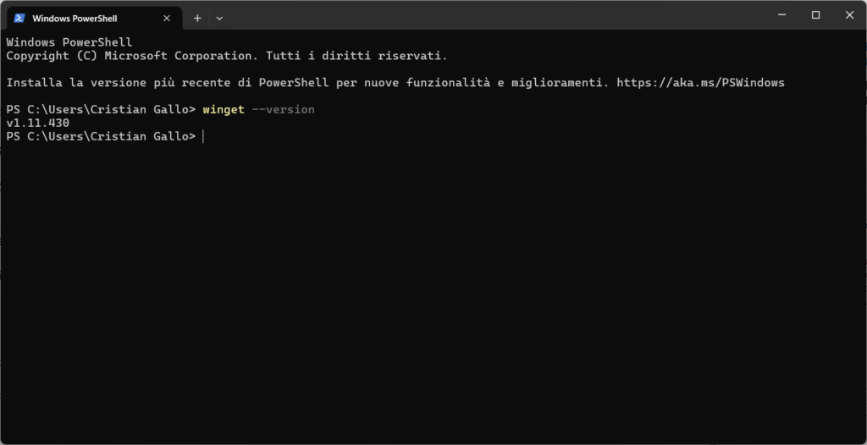Screen dimensions: 867x445
Task: Click the v1.11.430 version output
Action: coord(37,124)
